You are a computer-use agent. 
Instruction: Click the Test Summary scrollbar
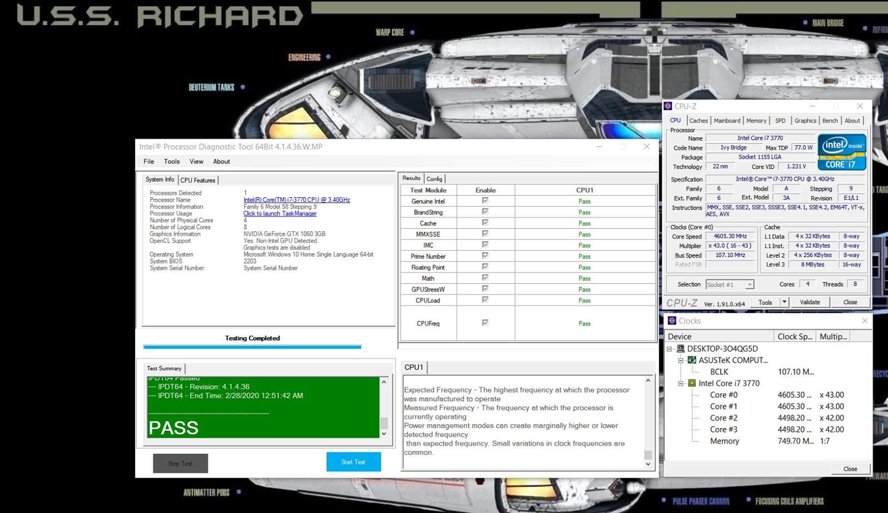tap(383, 408)
